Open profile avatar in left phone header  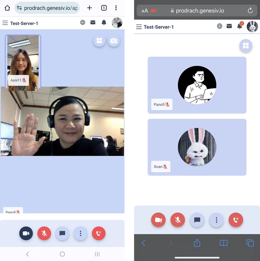[x=117, y=23]
